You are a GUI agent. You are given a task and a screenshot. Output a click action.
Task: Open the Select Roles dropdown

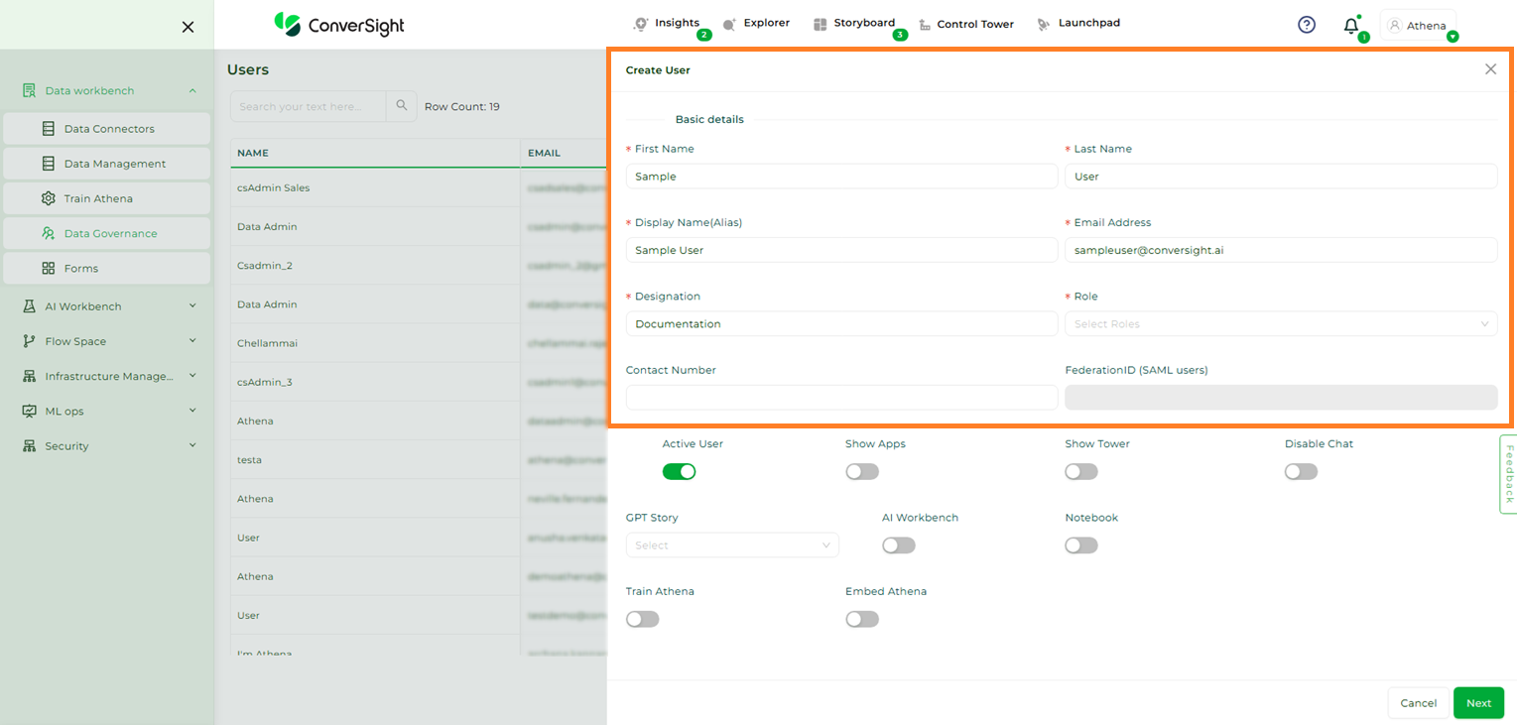point(1280,324)
